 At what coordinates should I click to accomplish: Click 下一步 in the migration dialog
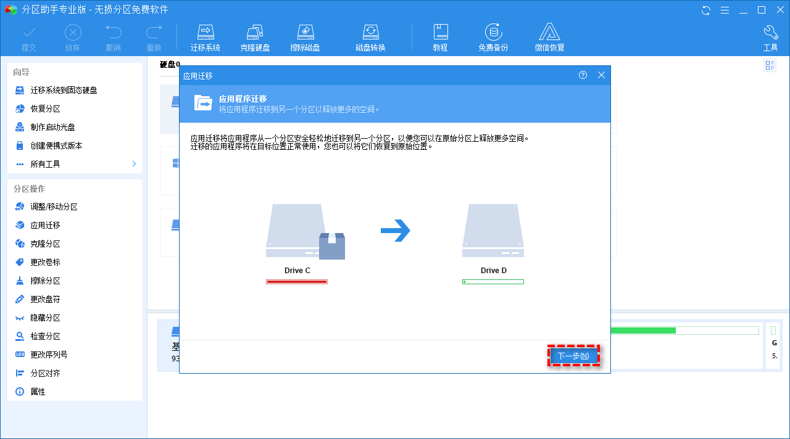pyautogui.click(x=573, y=355)
